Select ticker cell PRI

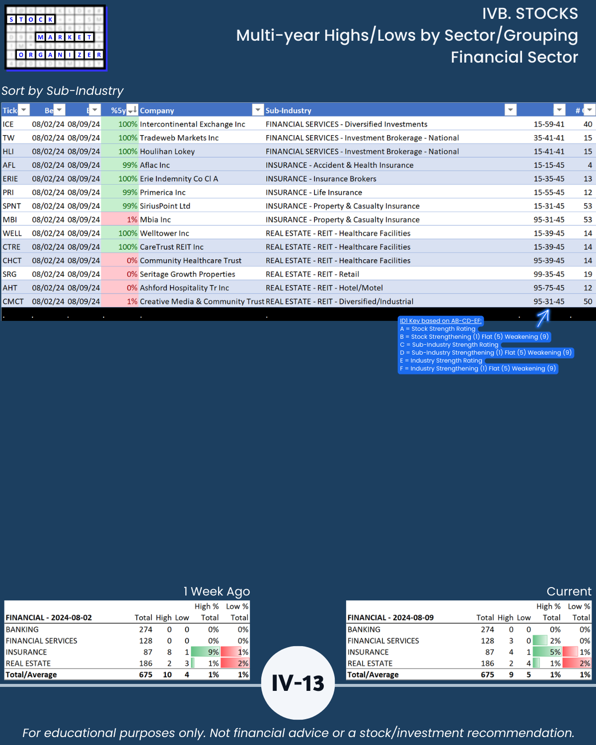coord(8,192)
